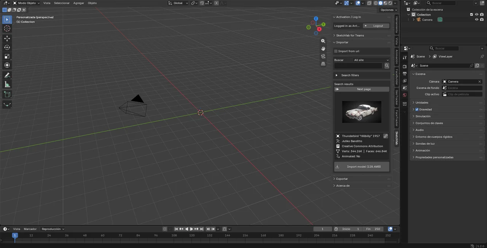Select the Select Box tool

(7, 19)
